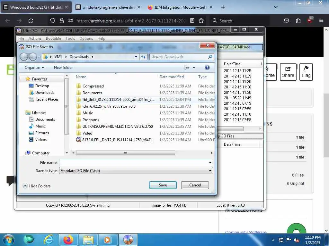Hide Folders toggle in save dialog
This screenshot has width=329, height=246.
click(x=37, y=186)
